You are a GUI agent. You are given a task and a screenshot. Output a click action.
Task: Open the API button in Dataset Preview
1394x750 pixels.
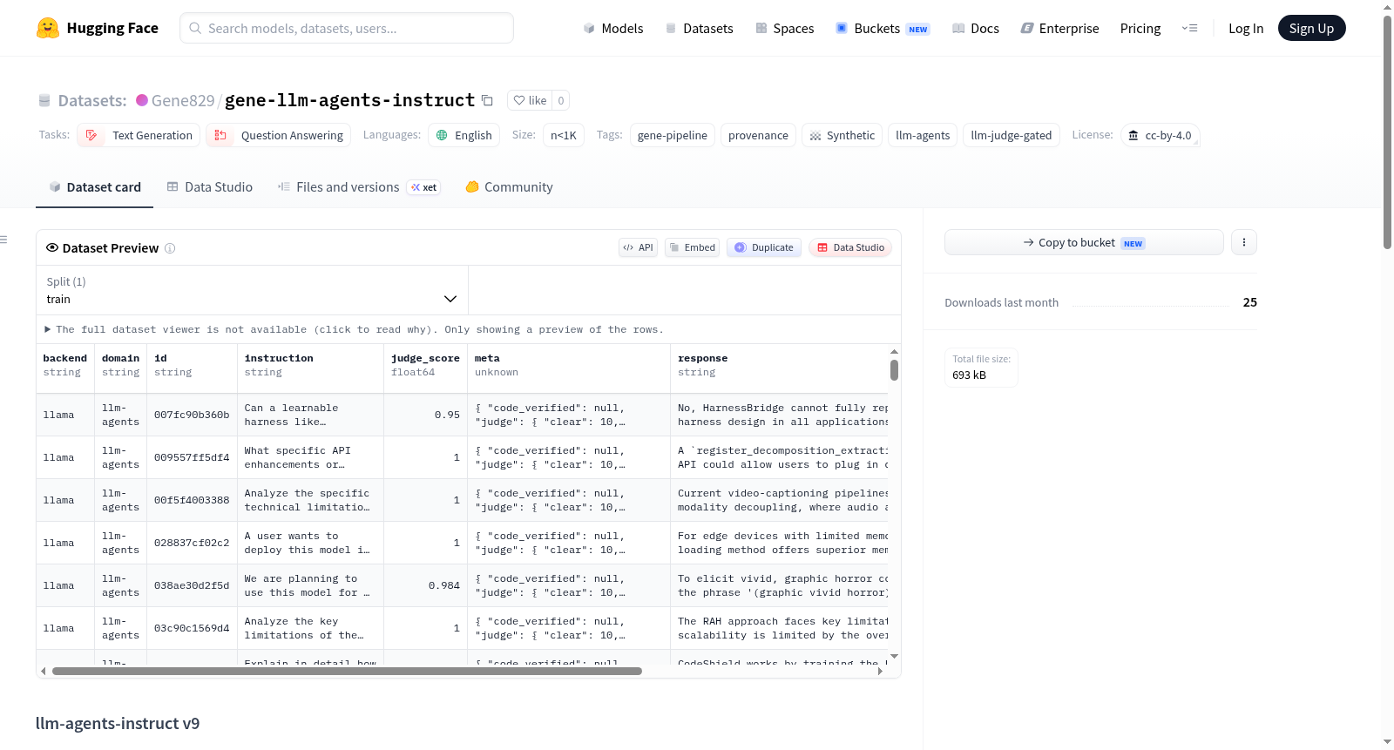pos(638,247)
